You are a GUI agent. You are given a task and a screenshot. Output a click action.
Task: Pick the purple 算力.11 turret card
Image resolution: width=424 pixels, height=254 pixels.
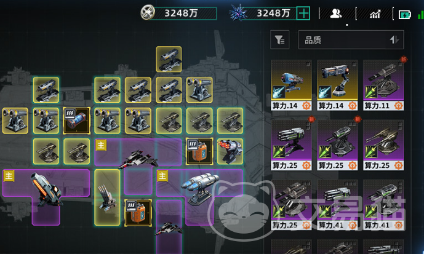[x=383, y=85]
